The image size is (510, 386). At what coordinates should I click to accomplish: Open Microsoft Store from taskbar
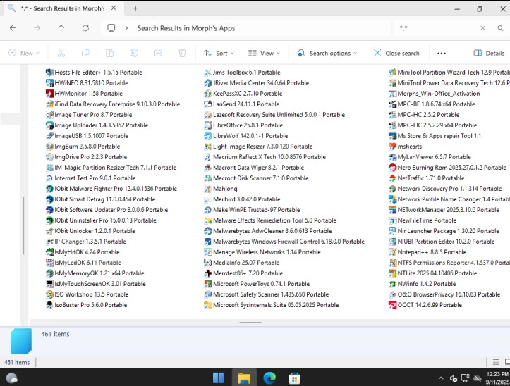click(294, 378)
